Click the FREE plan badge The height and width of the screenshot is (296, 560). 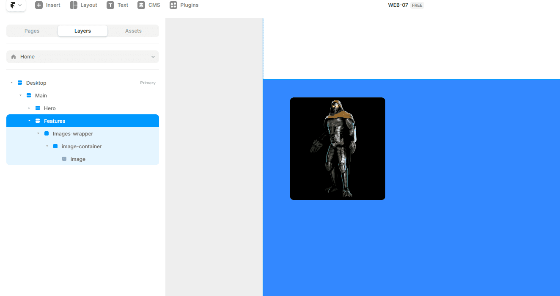(417, 5)
